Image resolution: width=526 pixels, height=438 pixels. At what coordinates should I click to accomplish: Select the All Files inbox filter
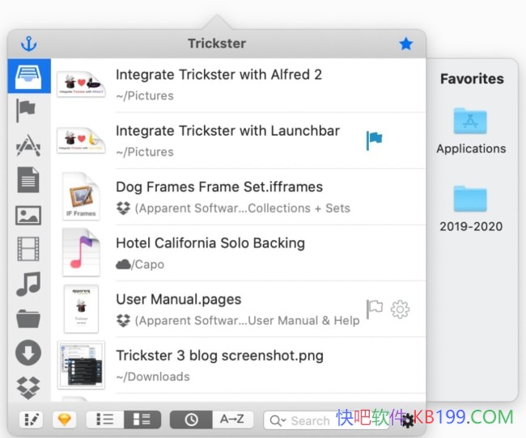28,78
